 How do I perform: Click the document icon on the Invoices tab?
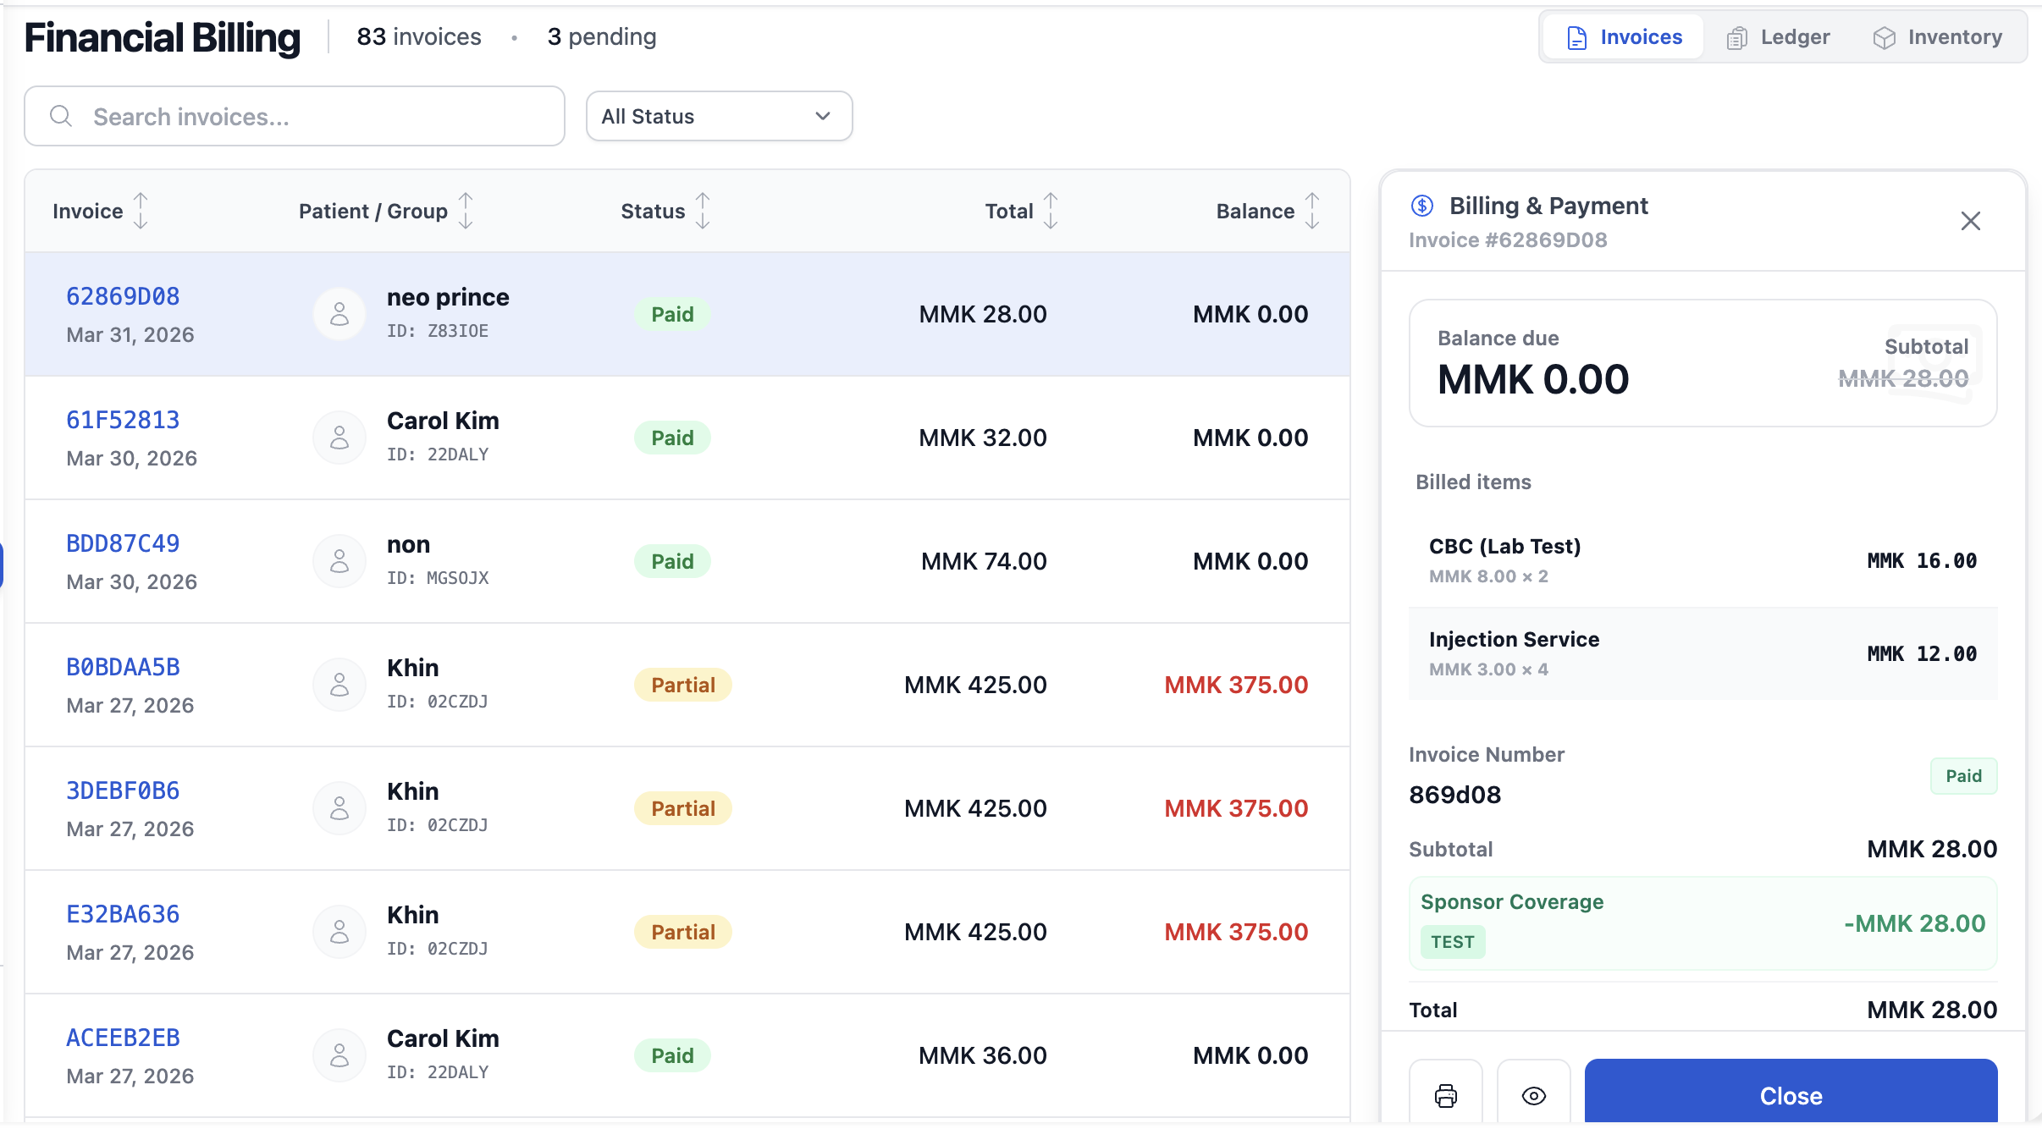1576,36
